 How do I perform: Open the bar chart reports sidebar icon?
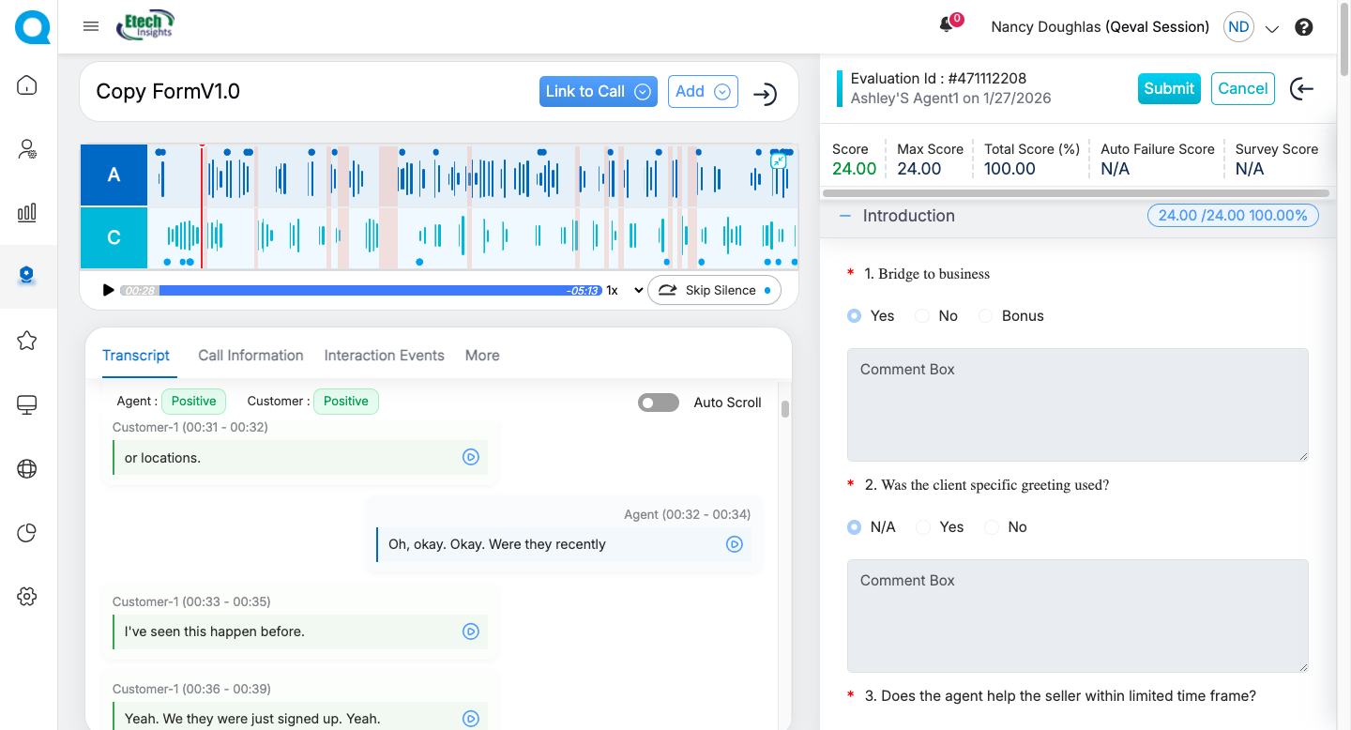pyautogui.click(x=27, y=212)
